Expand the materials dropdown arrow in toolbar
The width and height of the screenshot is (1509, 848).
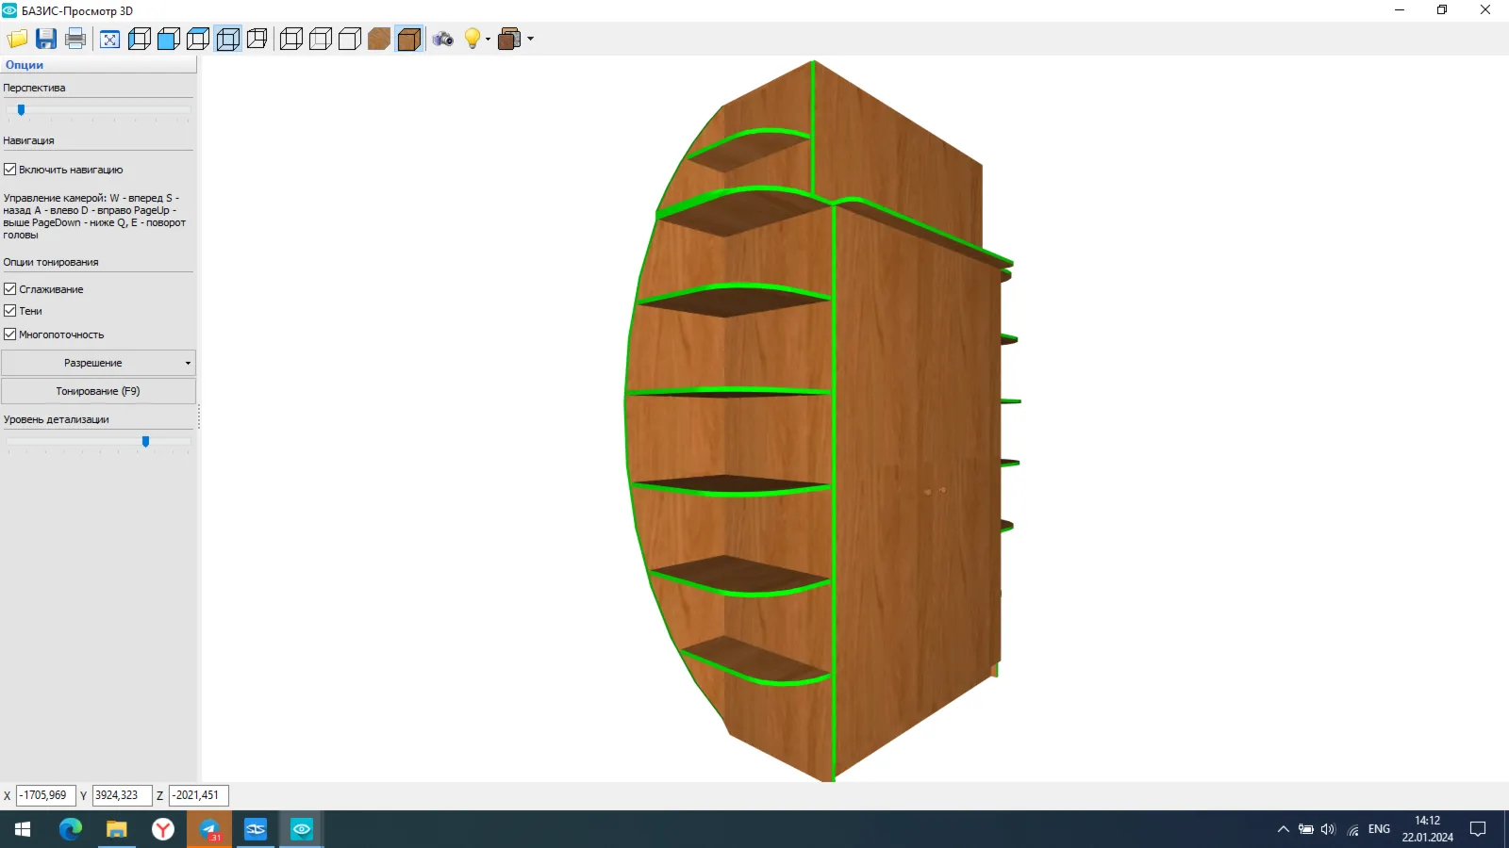coord(530,39)
